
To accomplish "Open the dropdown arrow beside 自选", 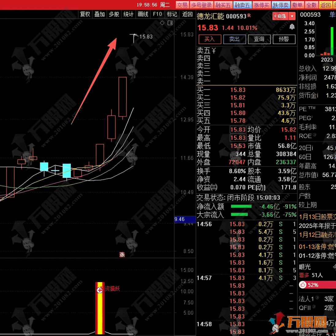I will 292,16.
